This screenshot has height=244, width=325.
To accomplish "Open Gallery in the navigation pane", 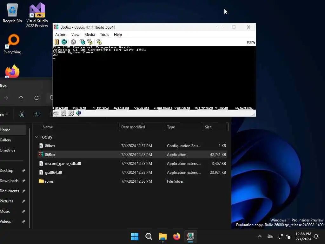I will pyautogui.click(x=13, y=140).
